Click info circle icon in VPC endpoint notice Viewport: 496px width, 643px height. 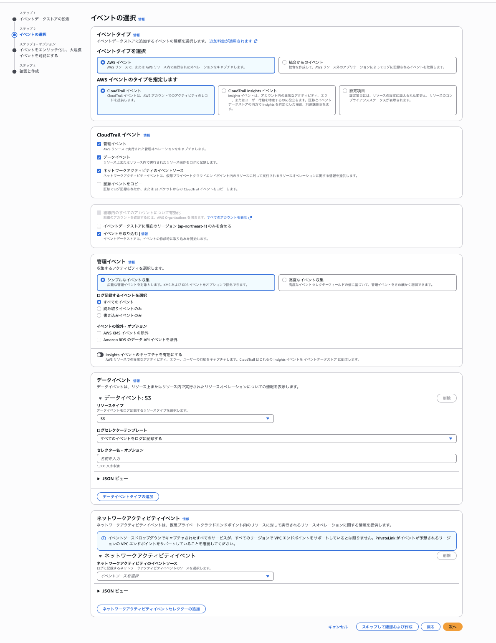point(104,538)
